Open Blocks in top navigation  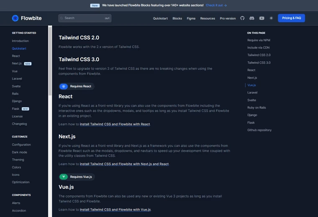tap(177, 18)
